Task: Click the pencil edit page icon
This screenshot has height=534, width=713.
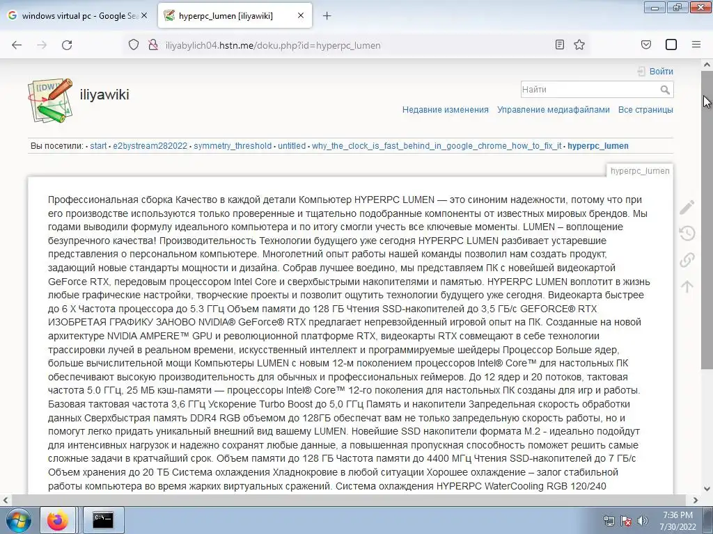Action: coord(687,207)
